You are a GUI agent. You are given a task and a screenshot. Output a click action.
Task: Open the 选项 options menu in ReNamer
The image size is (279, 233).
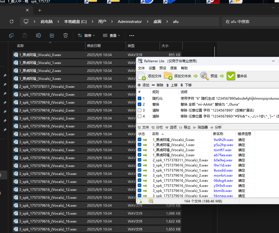pos(171,127)
